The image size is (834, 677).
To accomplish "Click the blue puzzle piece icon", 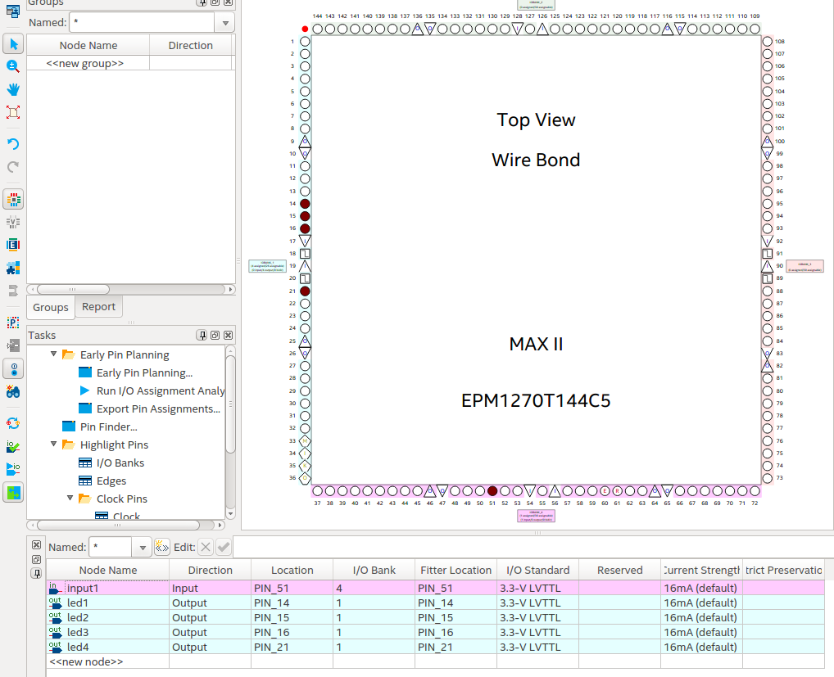I will pyautogui.click(x=13, y=268).
